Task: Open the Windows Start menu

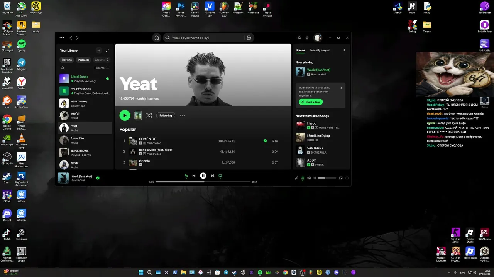Action: click(141, 272)
